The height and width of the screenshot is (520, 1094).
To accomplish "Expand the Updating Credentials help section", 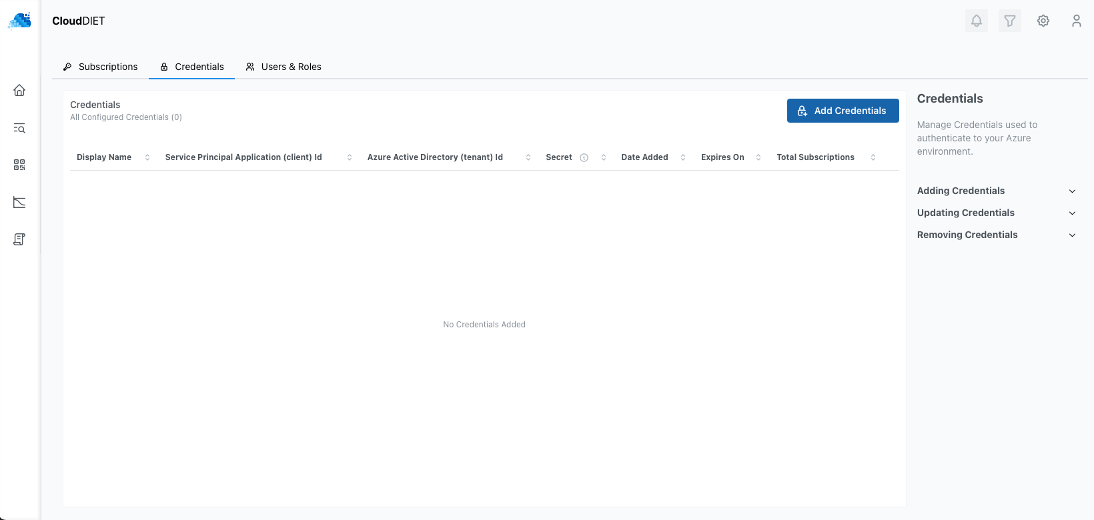I will pyautogui.click(x=997, y=213).
